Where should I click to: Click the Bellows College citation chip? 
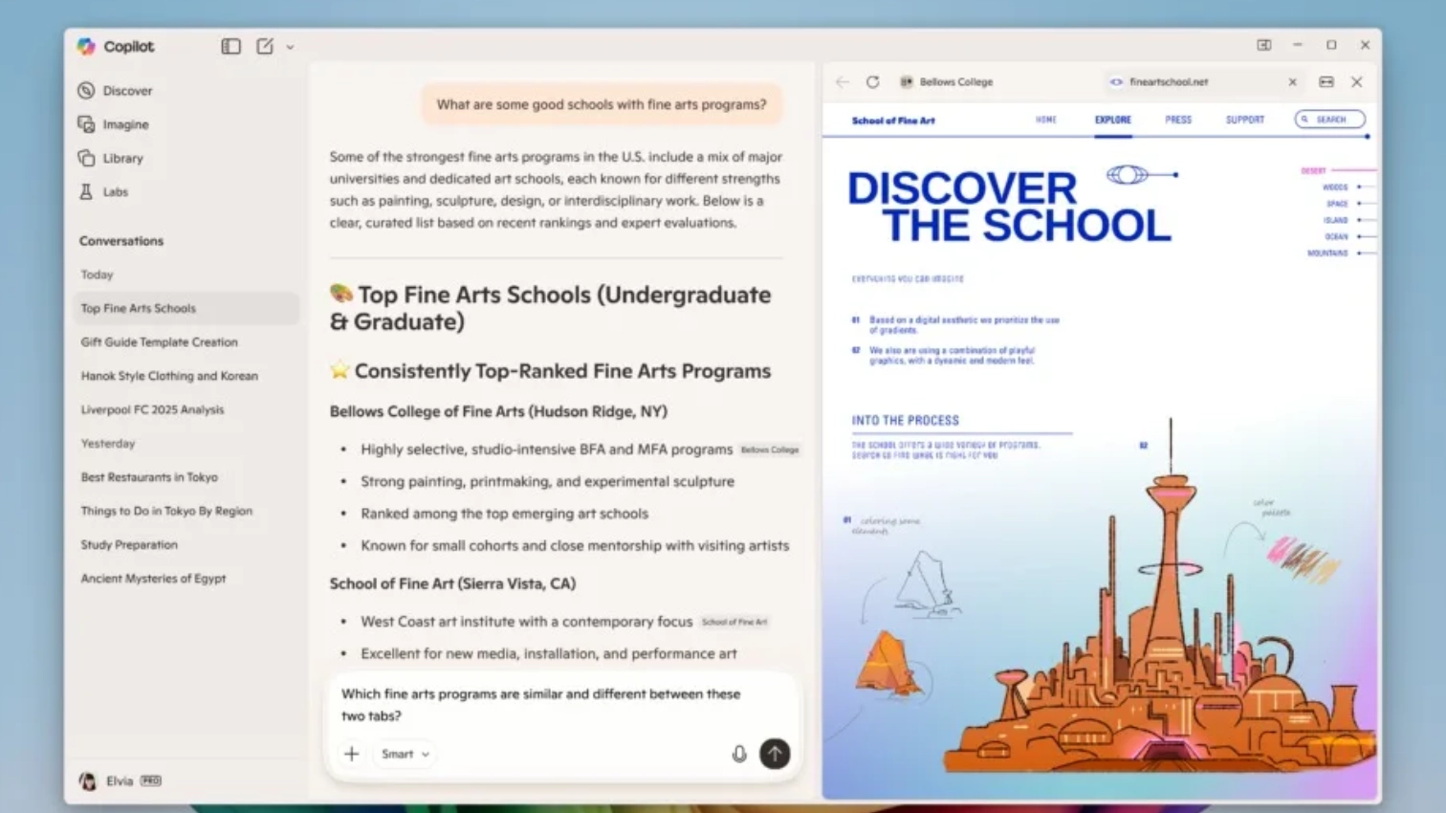click(770, 450)
